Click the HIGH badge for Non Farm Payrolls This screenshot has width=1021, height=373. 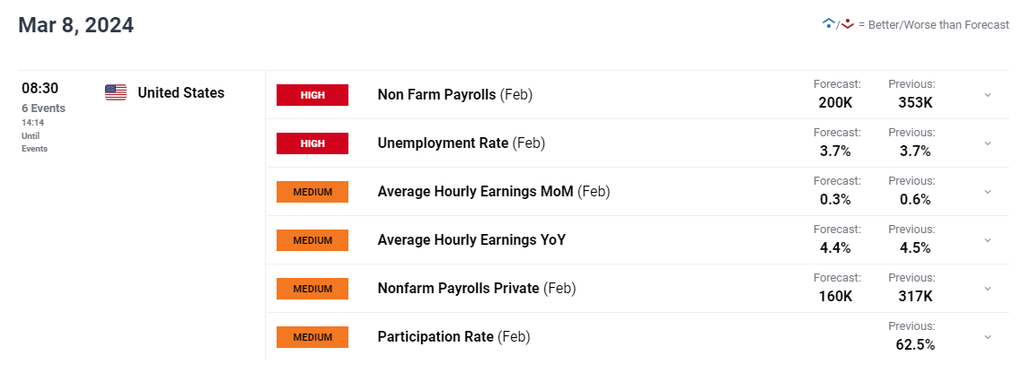point(312,95)
